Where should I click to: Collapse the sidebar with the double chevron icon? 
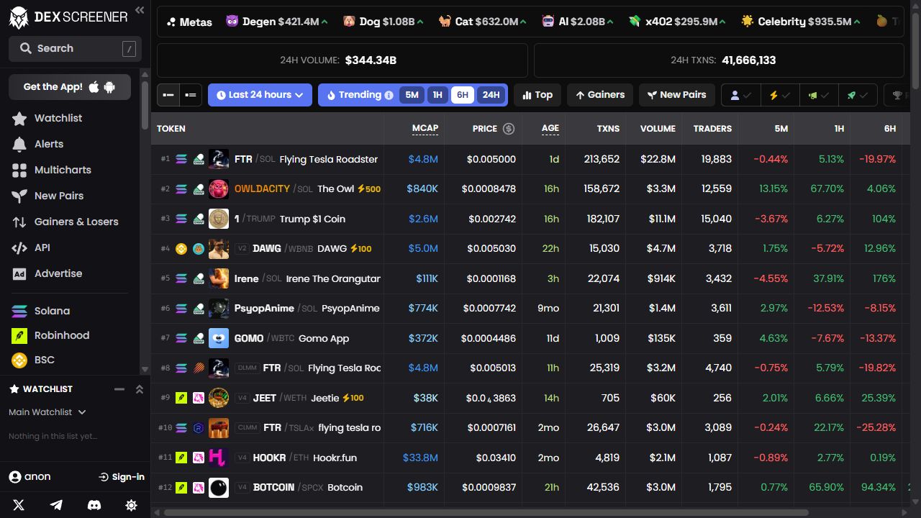(x=140, y=10)
